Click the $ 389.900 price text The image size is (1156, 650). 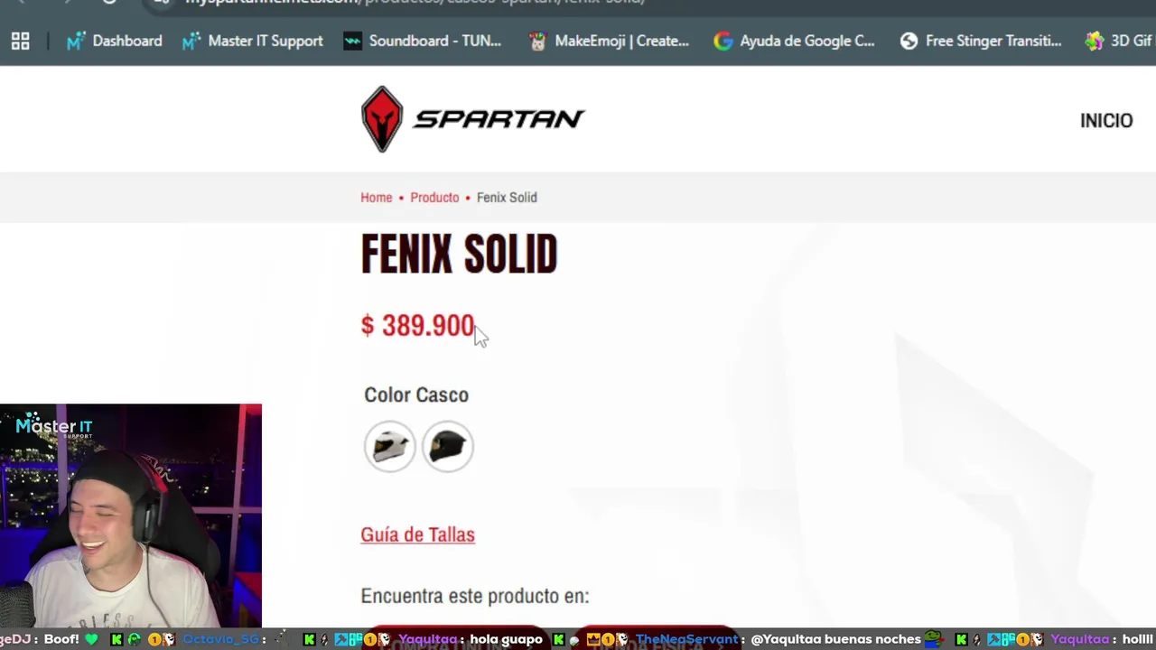pos(417,326)
